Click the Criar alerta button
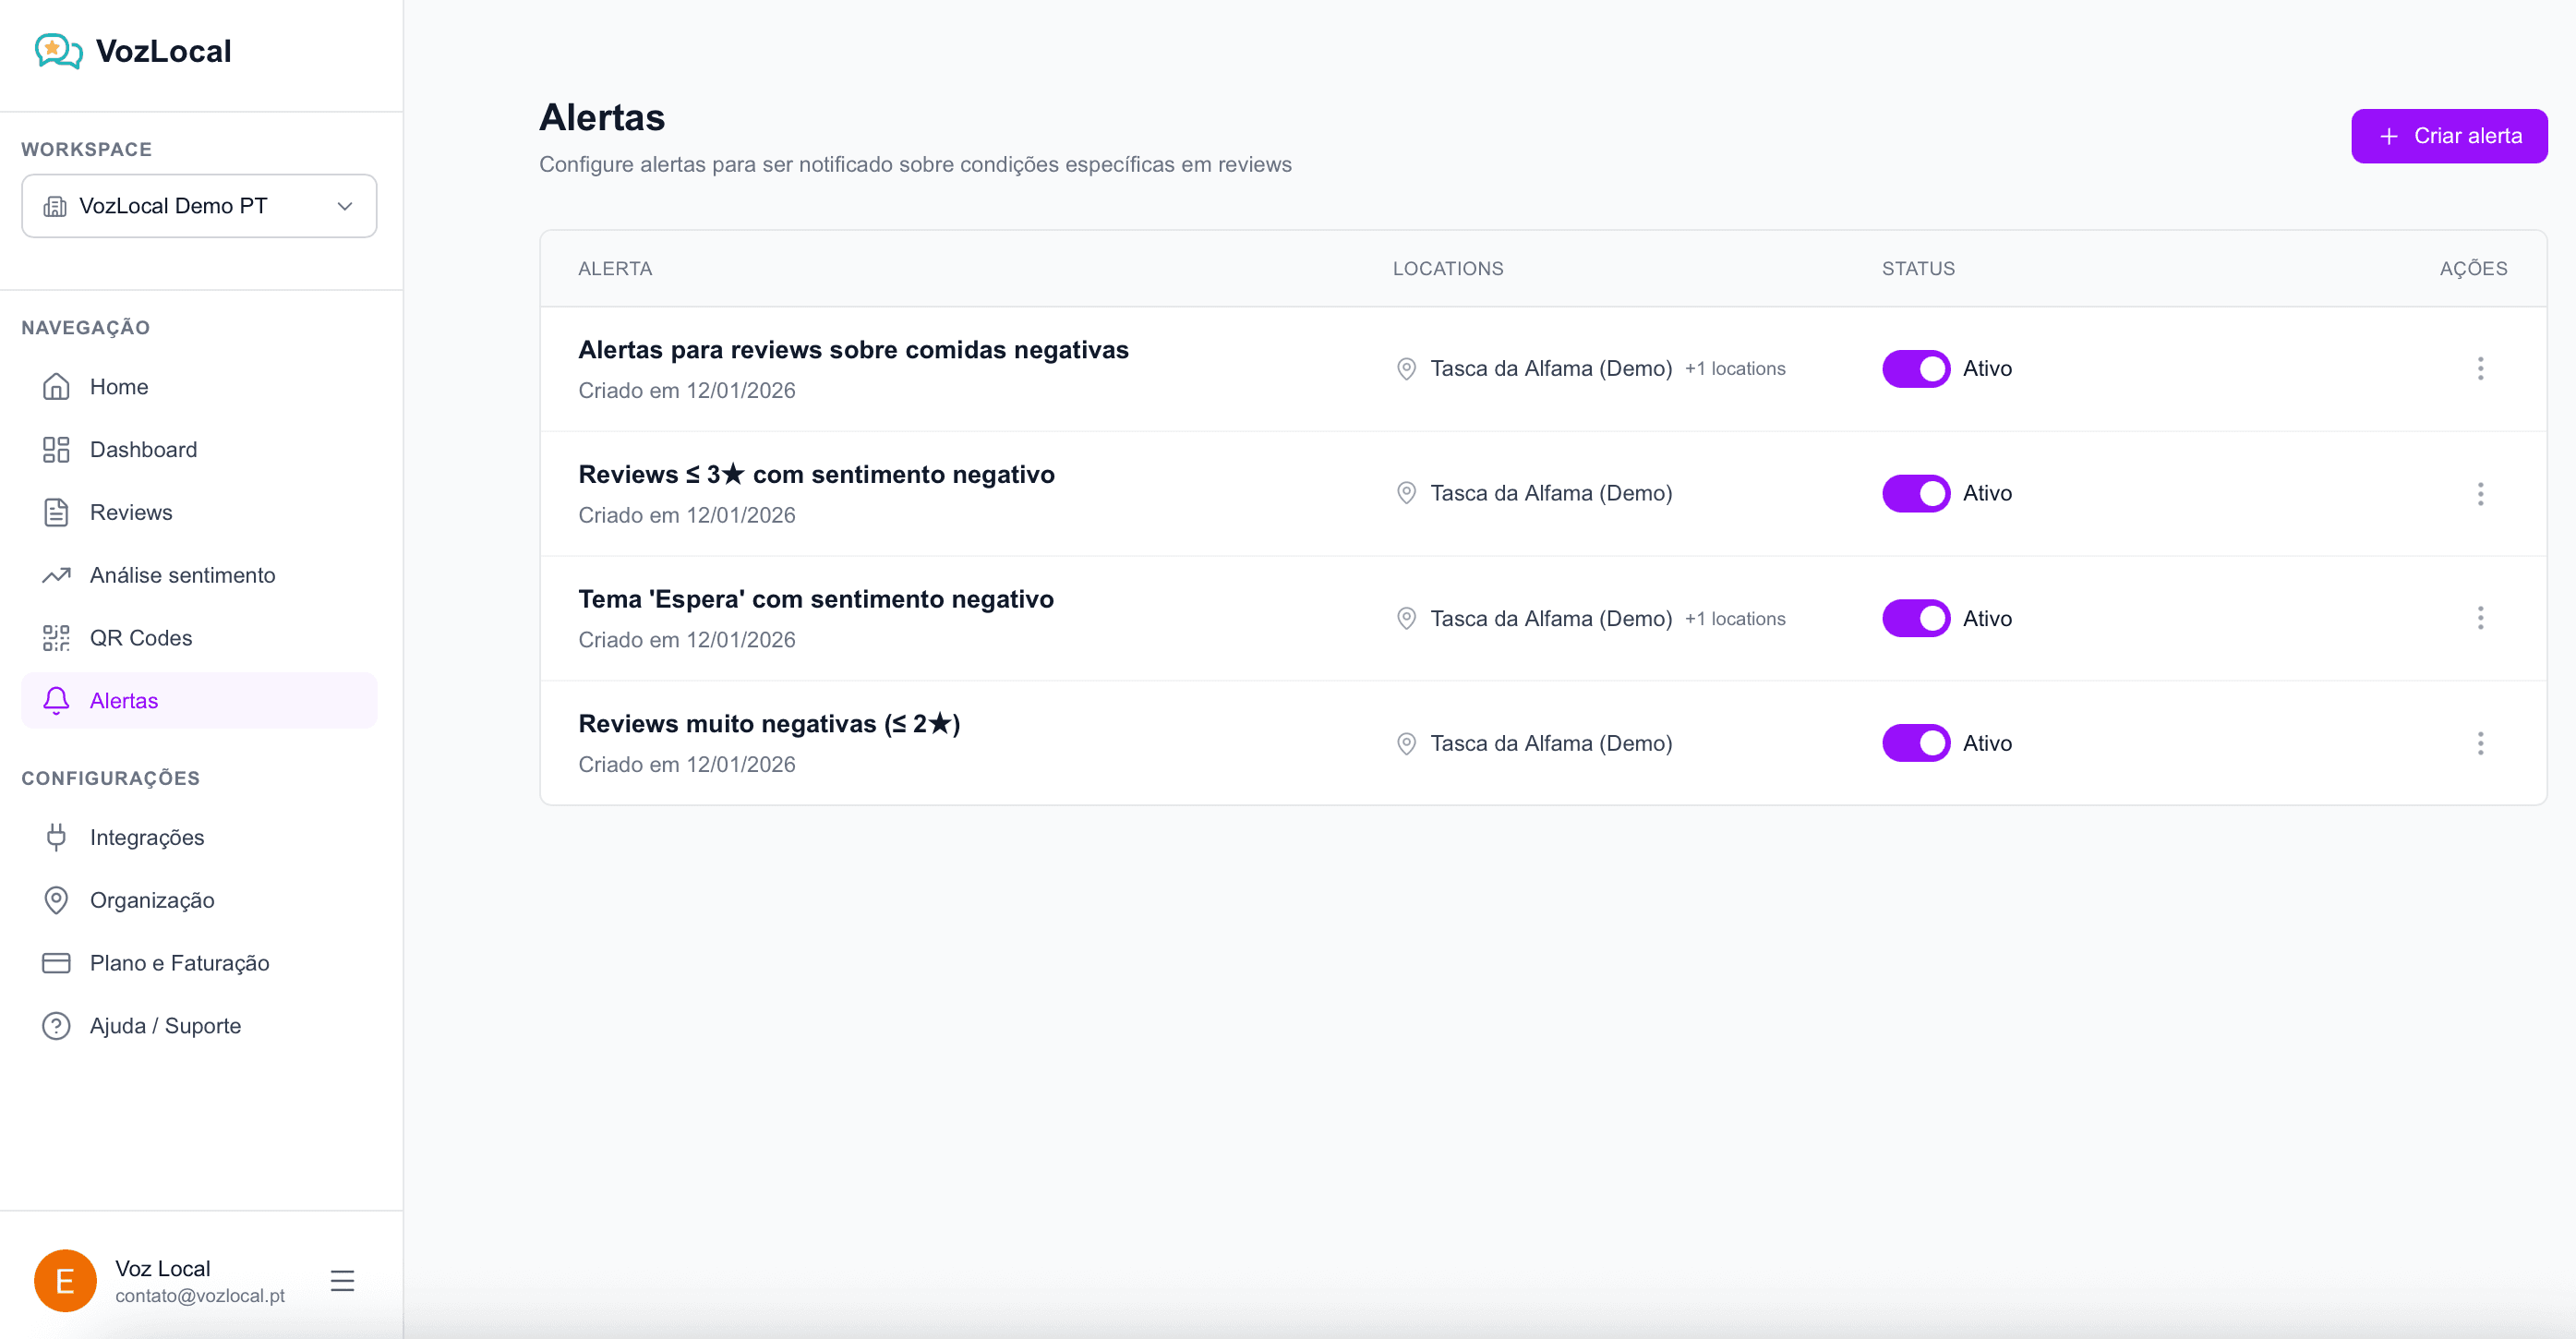 click(x=2448, y=136)
